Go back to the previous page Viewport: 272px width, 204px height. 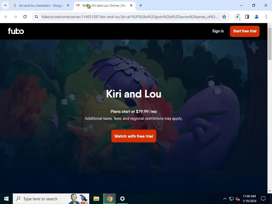6,17
